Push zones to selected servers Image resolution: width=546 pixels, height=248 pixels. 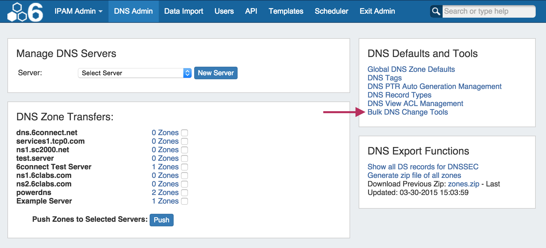161,220
